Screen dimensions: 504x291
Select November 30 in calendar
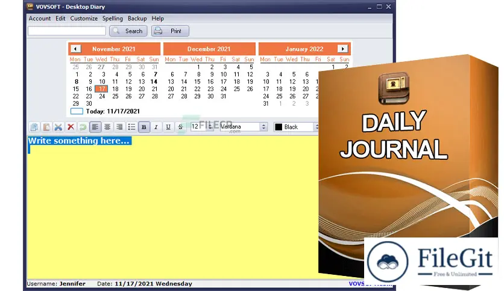[89, 103]
